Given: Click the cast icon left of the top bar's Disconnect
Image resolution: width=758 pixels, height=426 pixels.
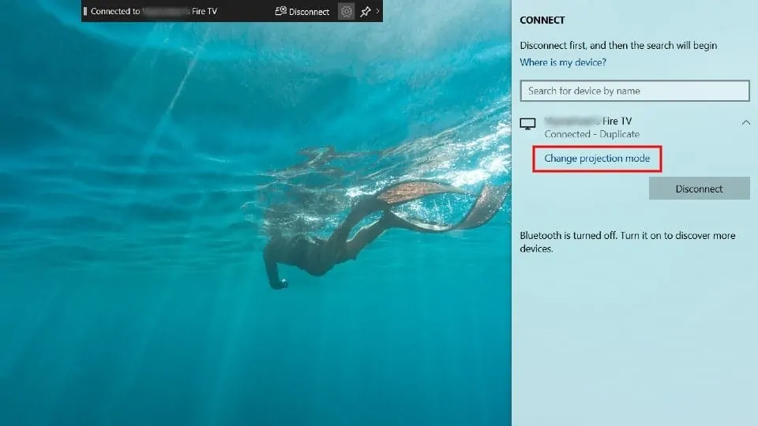Looking at the screenshot, I should (x=280, y=12).
